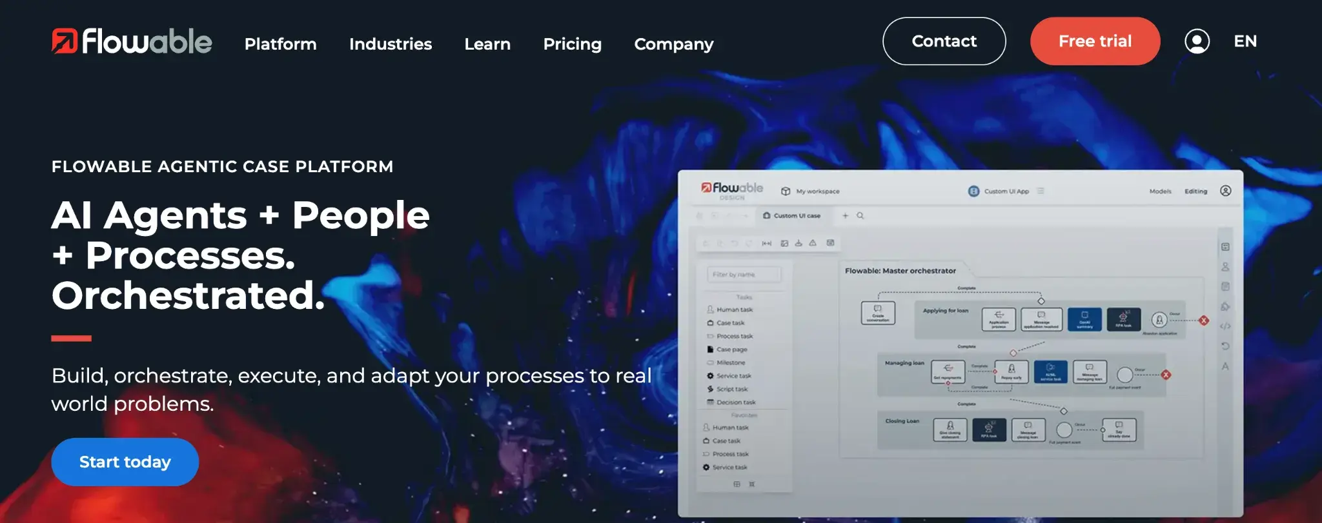Click the Flowable Design product screenshot
The height and width of the screenshot is (523, 1322).
pos(960,343)
